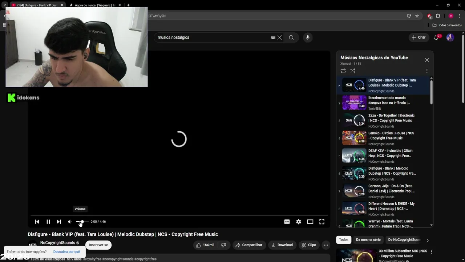Select the 'De NoCopyrightSounds' chip
Viewport: 465px width, 262px height.
coord(404,239)
